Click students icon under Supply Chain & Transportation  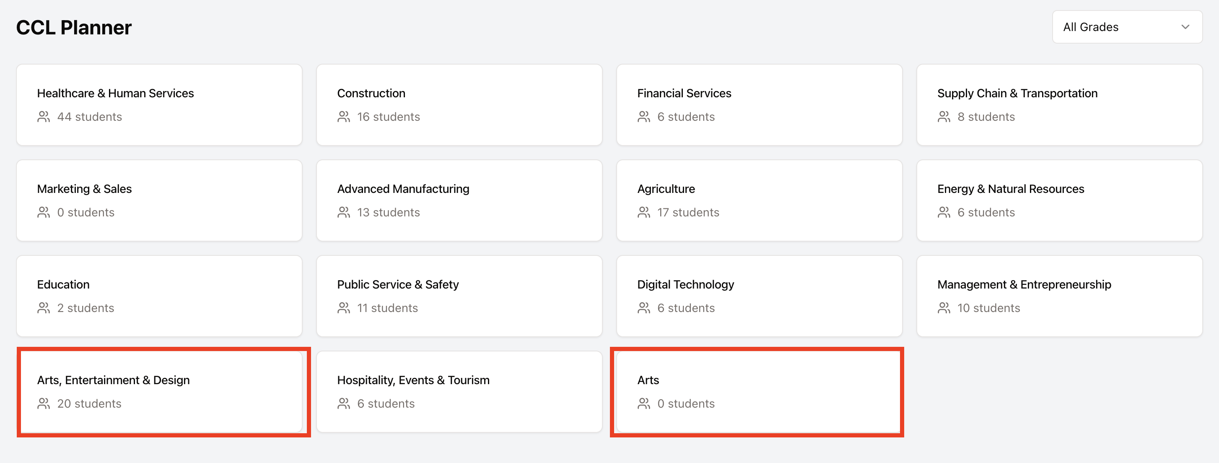944,117
